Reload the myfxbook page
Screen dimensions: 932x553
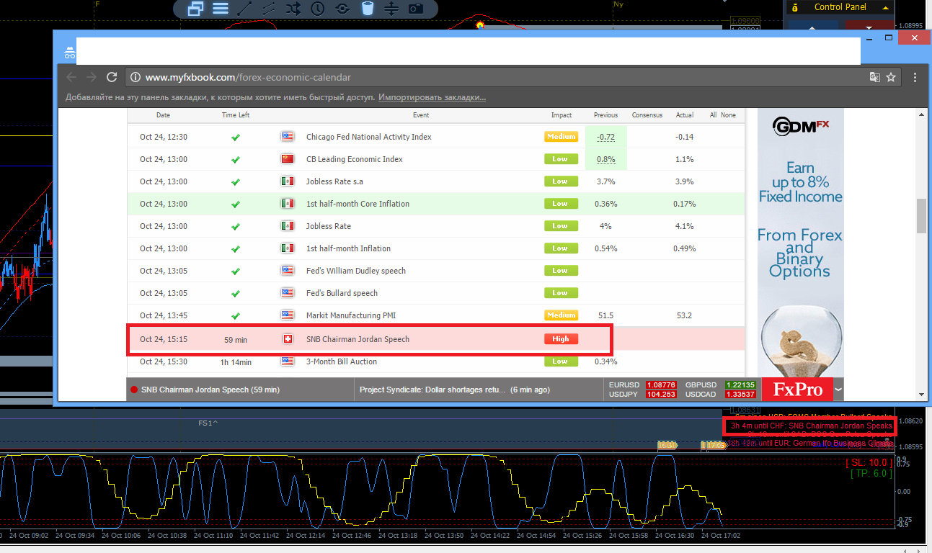tap(112, 77)
